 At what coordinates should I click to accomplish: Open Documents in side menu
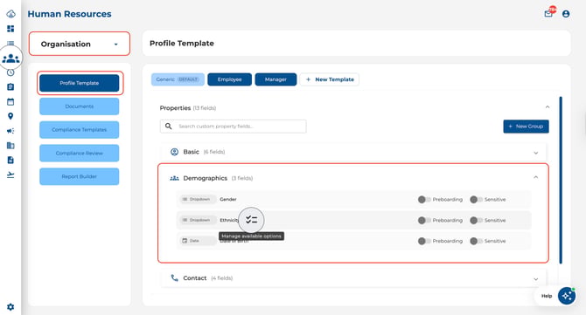80,106
